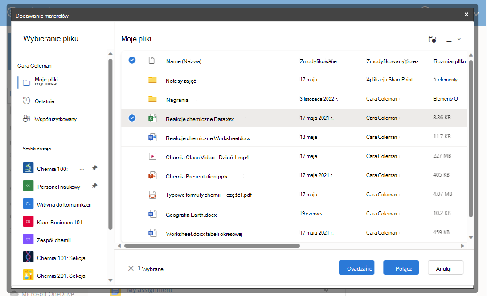This screenshot has height=296, width=487.
Task: Sort by the Zmodyfikowany przez column
Action: [x=393, y=61]
